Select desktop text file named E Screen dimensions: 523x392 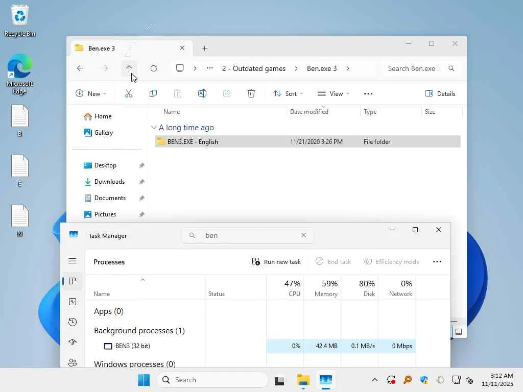pyautogui.click(x=20, y=170)
